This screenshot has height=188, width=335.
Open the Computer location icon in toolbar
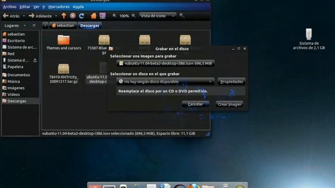(103, 16)
